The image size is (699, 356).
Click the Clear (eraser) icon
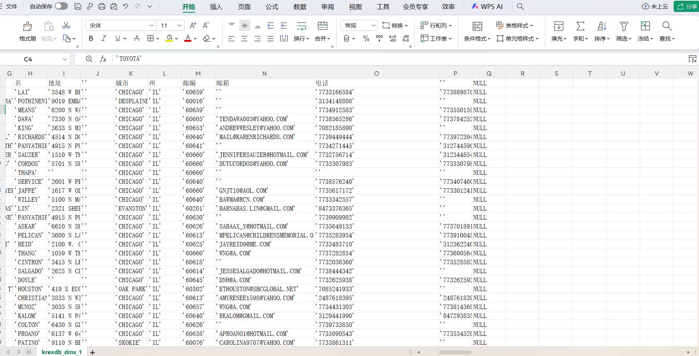207,38
